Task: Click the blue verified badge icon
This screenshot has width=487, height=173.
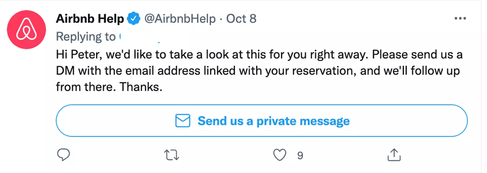Action: [134, 19]
